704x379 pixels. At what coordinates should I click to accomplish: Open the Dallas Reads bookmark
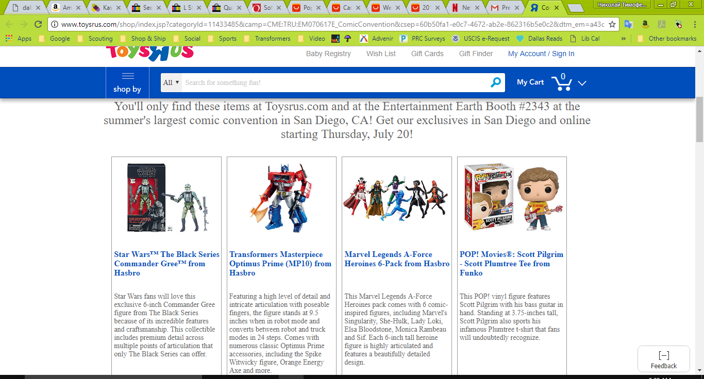(x=539, y=39)
